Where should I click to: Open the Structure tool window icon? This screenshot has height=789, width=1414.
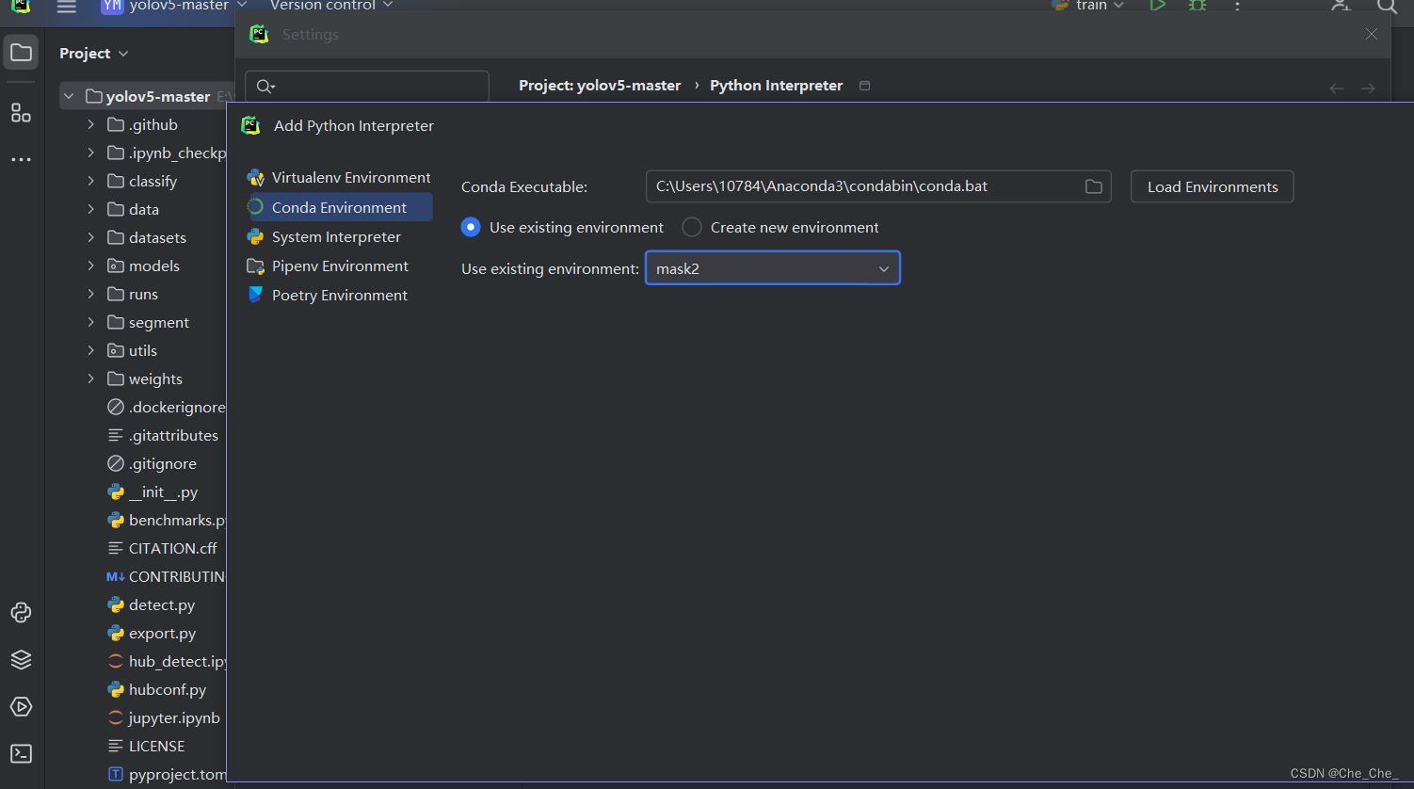click(x=21, y=114)
